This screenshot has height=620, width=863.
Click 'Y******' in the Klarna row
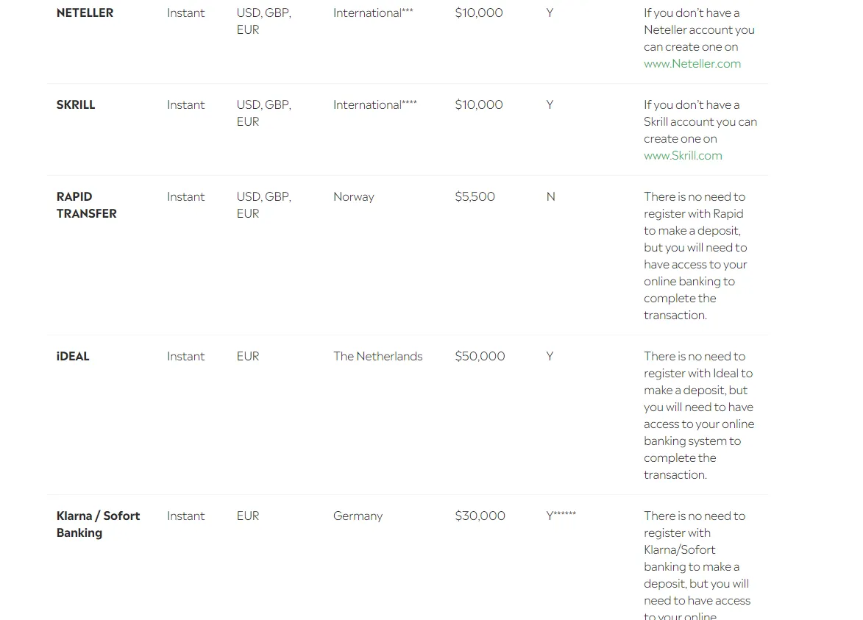(x=561, y=516)
